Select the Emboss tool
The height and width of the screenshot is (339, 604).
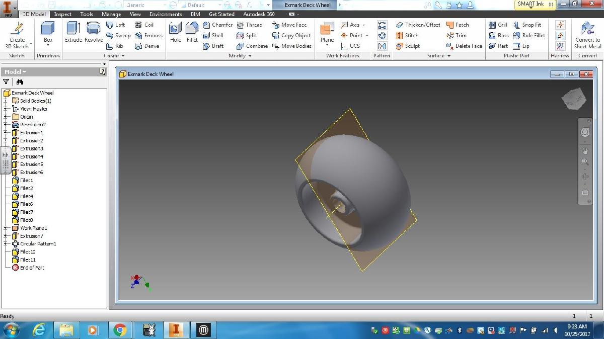pyautogui.click(x=148, y=35)
